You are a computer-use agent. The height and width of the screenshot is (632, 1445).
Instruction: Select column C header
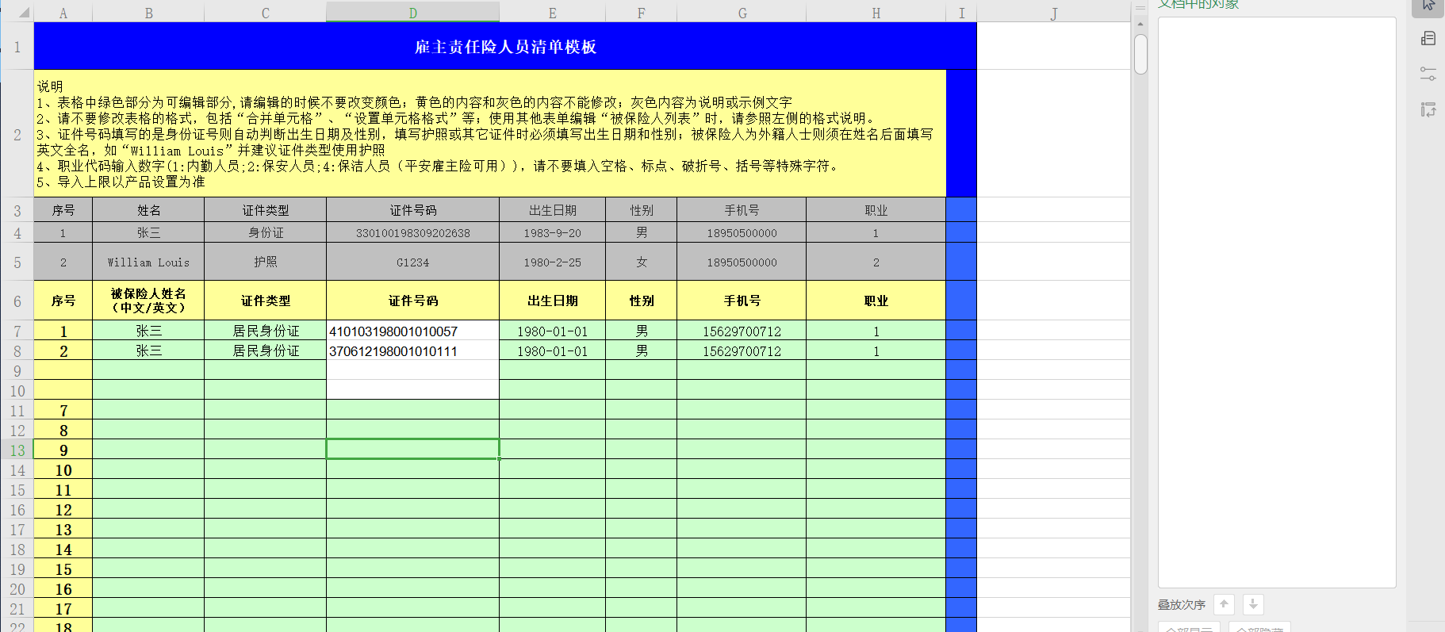coord(265,13)
